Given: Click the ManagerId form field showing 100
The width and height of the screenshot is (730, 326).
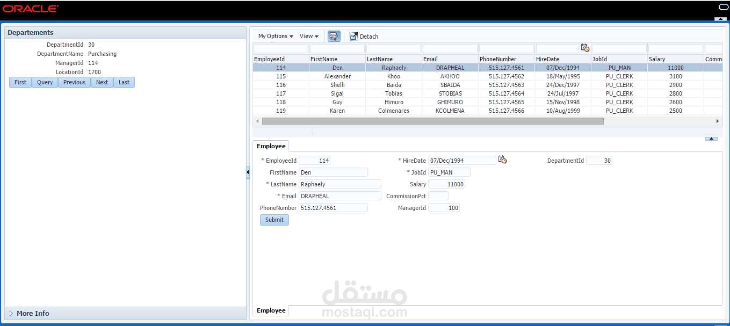Looking at the screenshot, I should 444,208.
